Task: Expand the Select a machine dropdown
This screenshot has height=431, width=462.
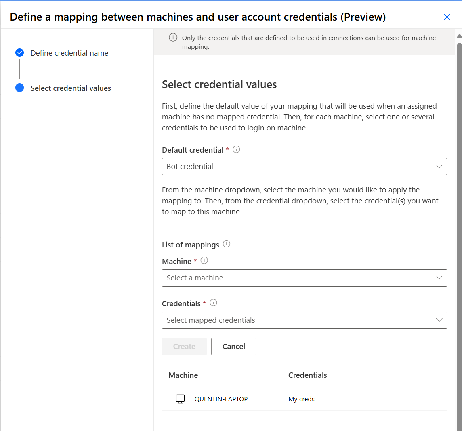Action: [x=304, y=278]
